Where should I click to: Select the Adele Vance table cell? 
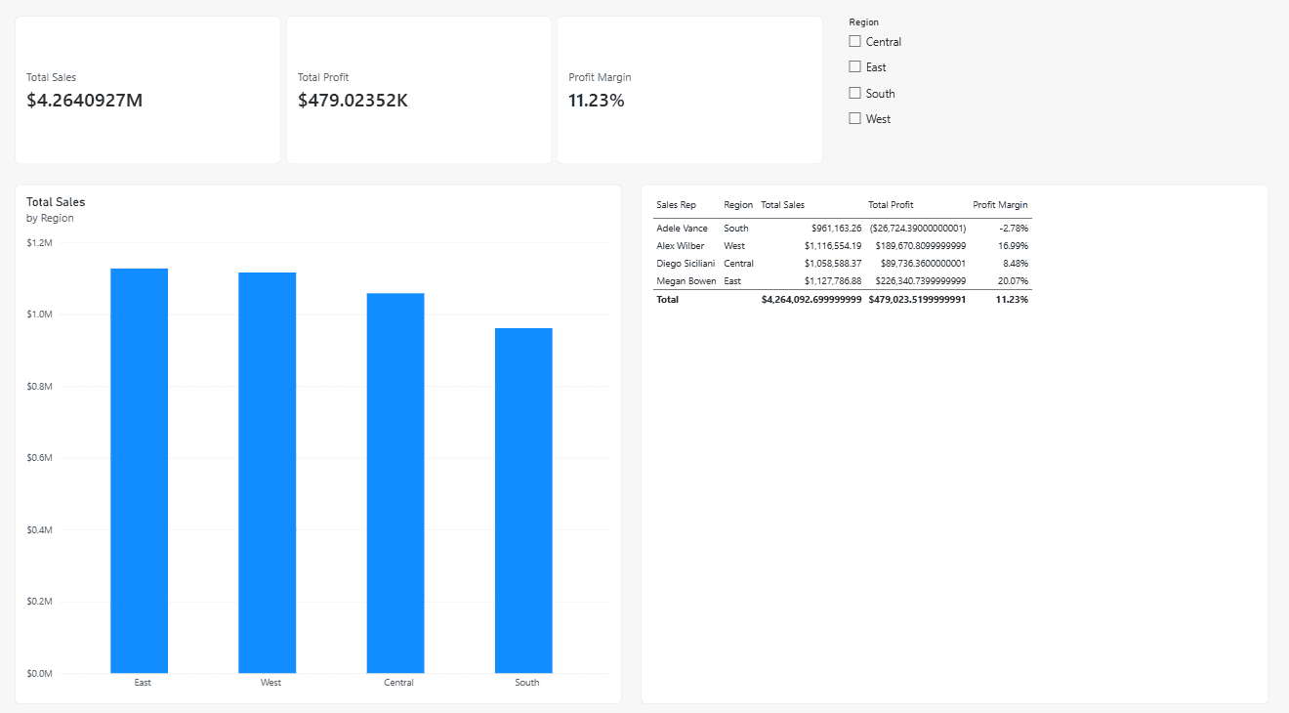tap(682, 229)
